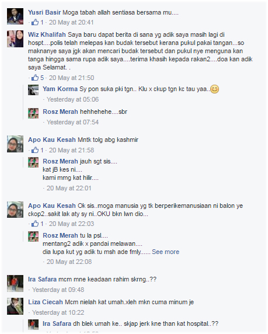Open Ira Safara's avatar on first comment
This screenshot has height=334, width=268.
[15, 283]
